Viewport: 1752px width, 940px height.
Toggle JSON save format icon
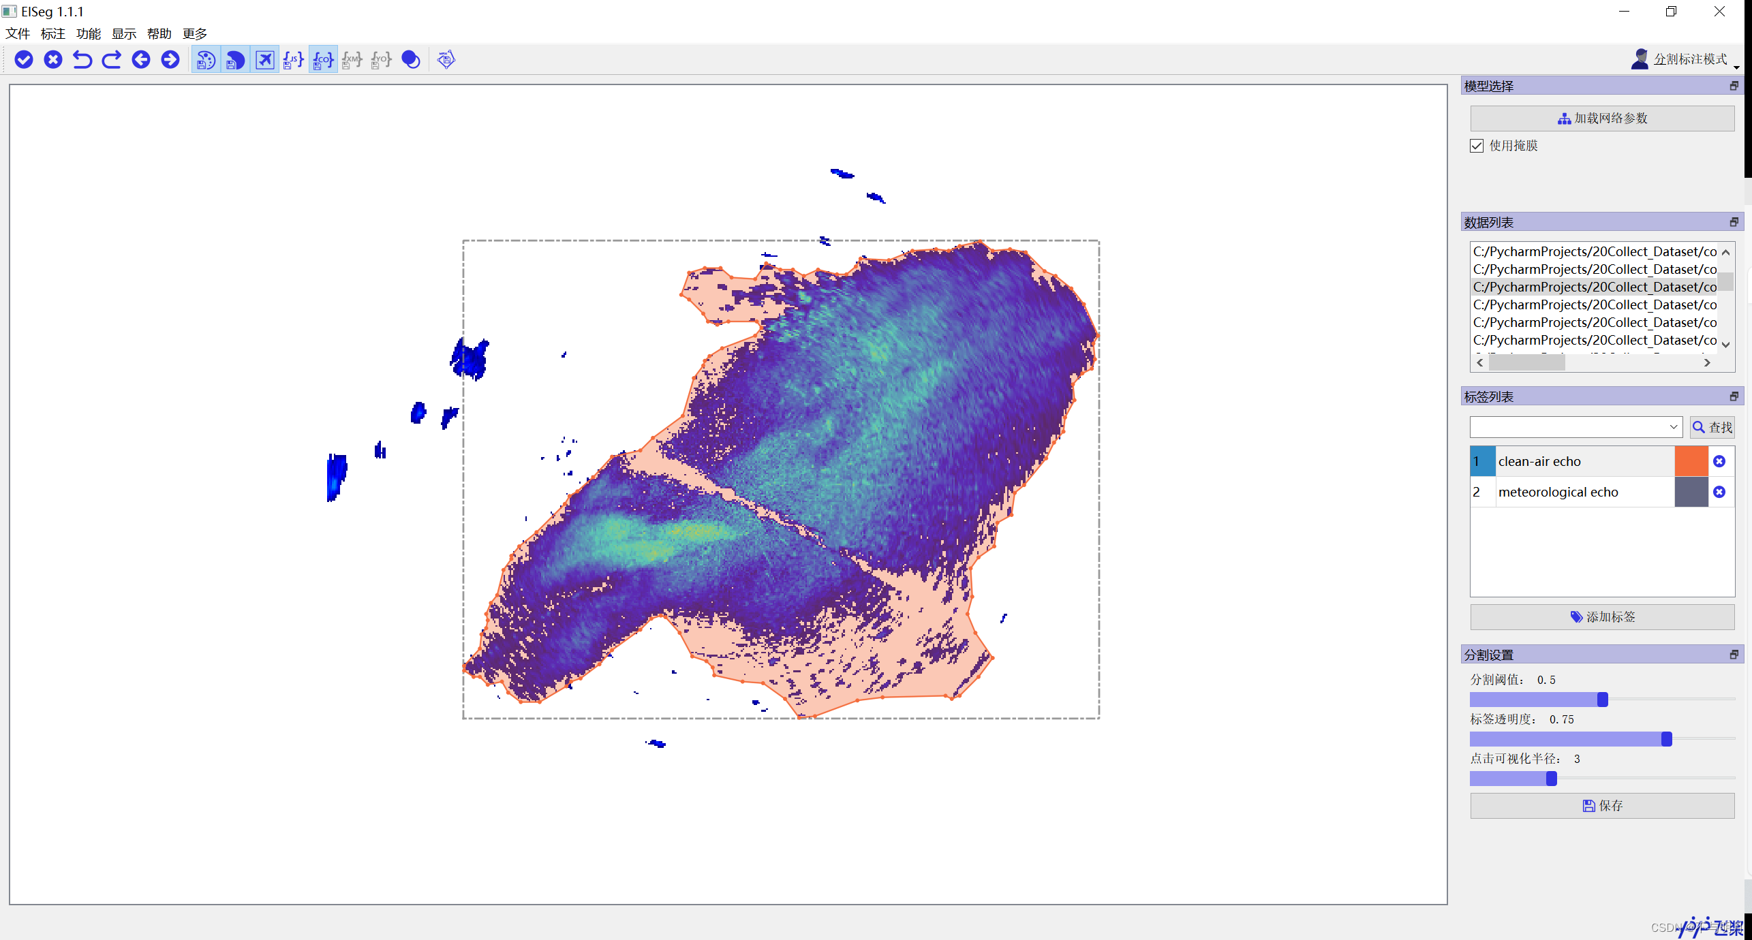point(293,60)
